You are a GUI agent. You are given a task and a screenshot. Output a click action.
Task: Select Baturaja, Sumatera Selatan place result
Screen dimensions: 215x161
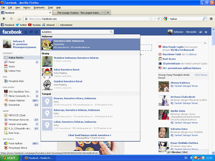(91, 113)
